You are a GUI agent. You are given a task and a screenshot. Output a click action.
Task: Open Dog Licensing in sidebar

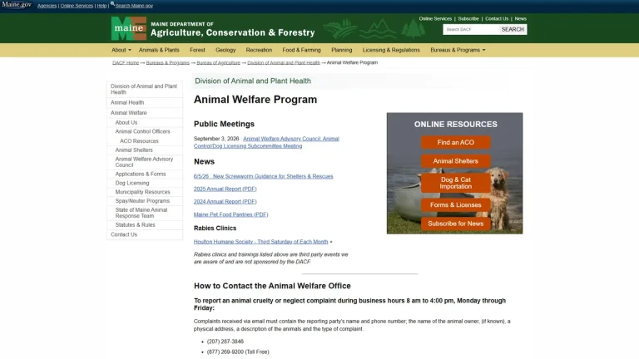click(146, 183)
